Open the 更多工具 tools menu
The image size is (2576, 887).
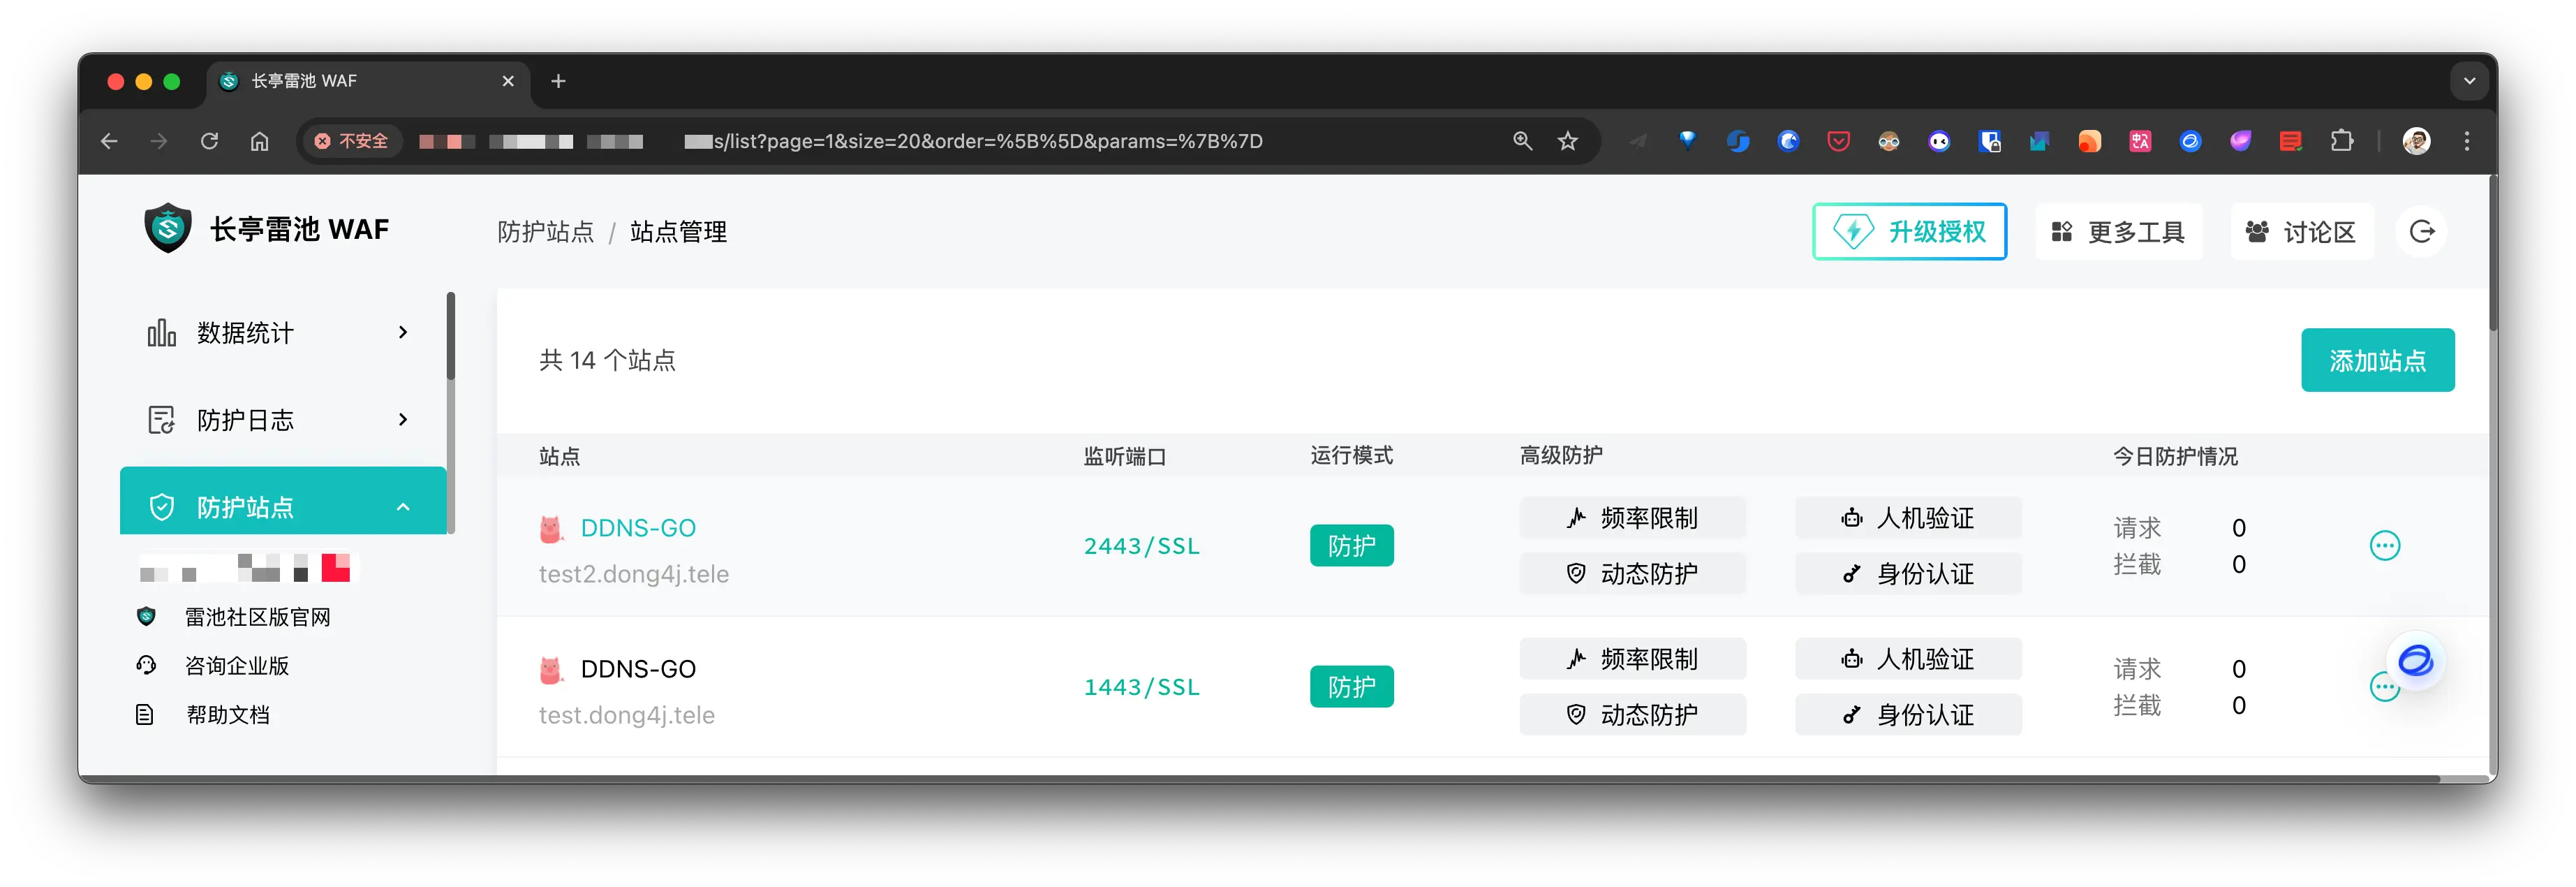(2118, 232)
